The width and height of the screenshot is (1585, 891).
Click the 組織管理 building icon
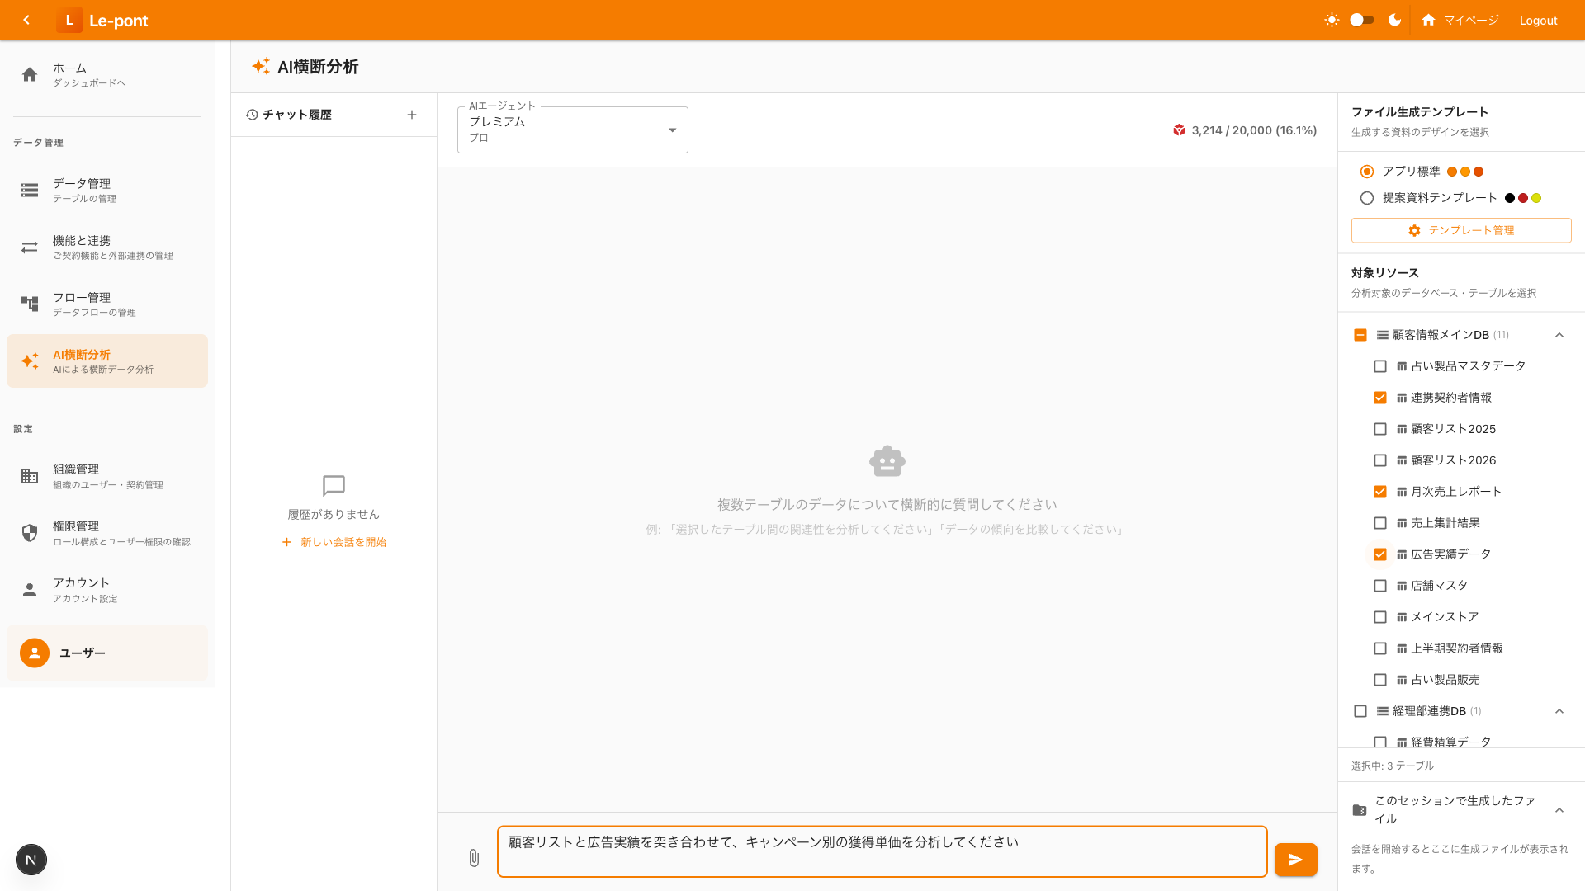(x=30, y=476)
